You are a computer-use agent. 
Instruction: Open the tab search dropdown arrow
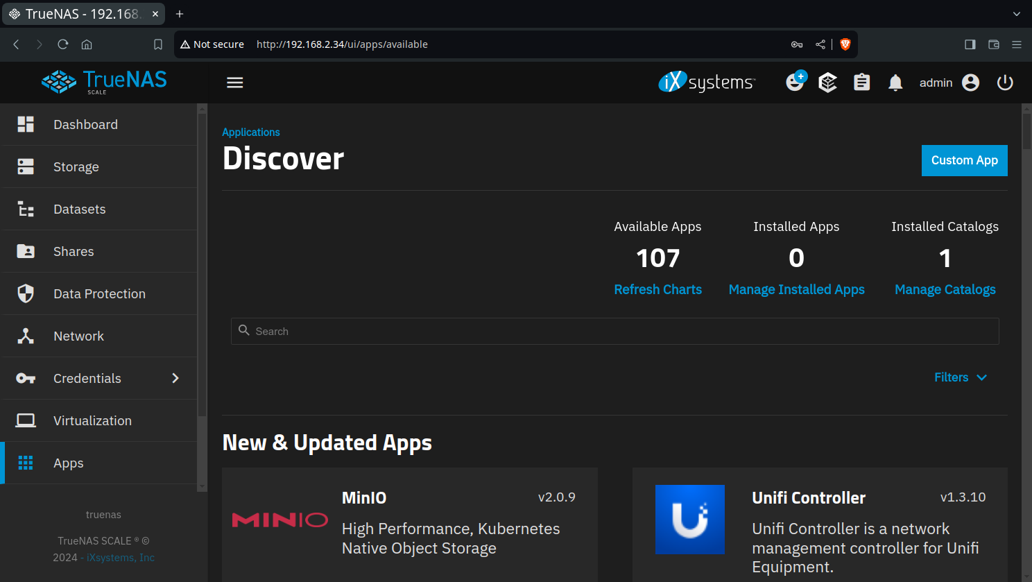click(x=1017, y=14)
